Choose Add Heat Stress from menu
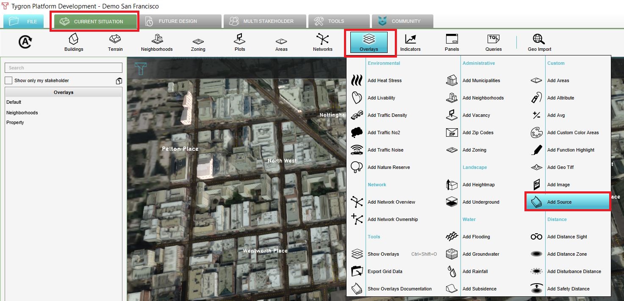 384,80
